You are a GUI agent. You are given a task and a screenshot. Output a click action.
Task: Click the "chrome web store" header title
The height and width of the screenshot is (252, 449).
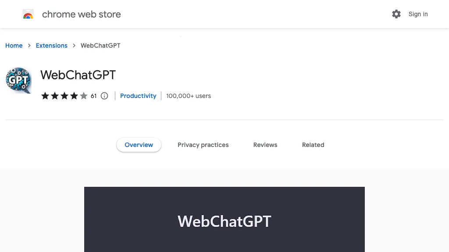81,14
